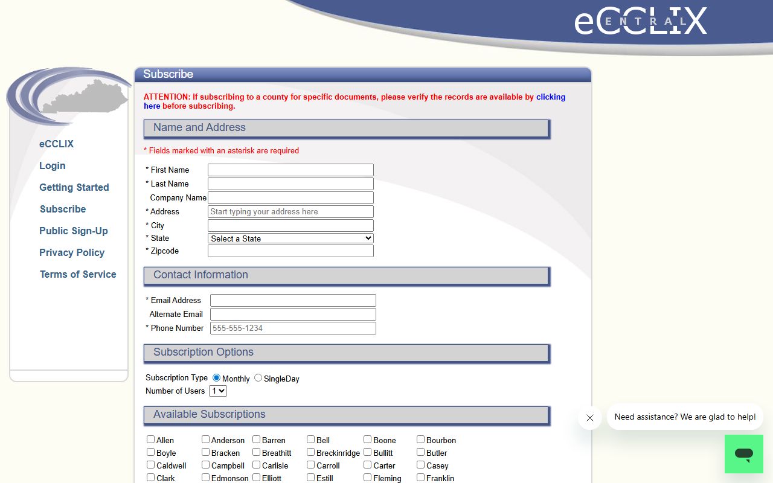Open Terms of Service link
The height and width of the screenshot is (483, 773).
[78, 274]
